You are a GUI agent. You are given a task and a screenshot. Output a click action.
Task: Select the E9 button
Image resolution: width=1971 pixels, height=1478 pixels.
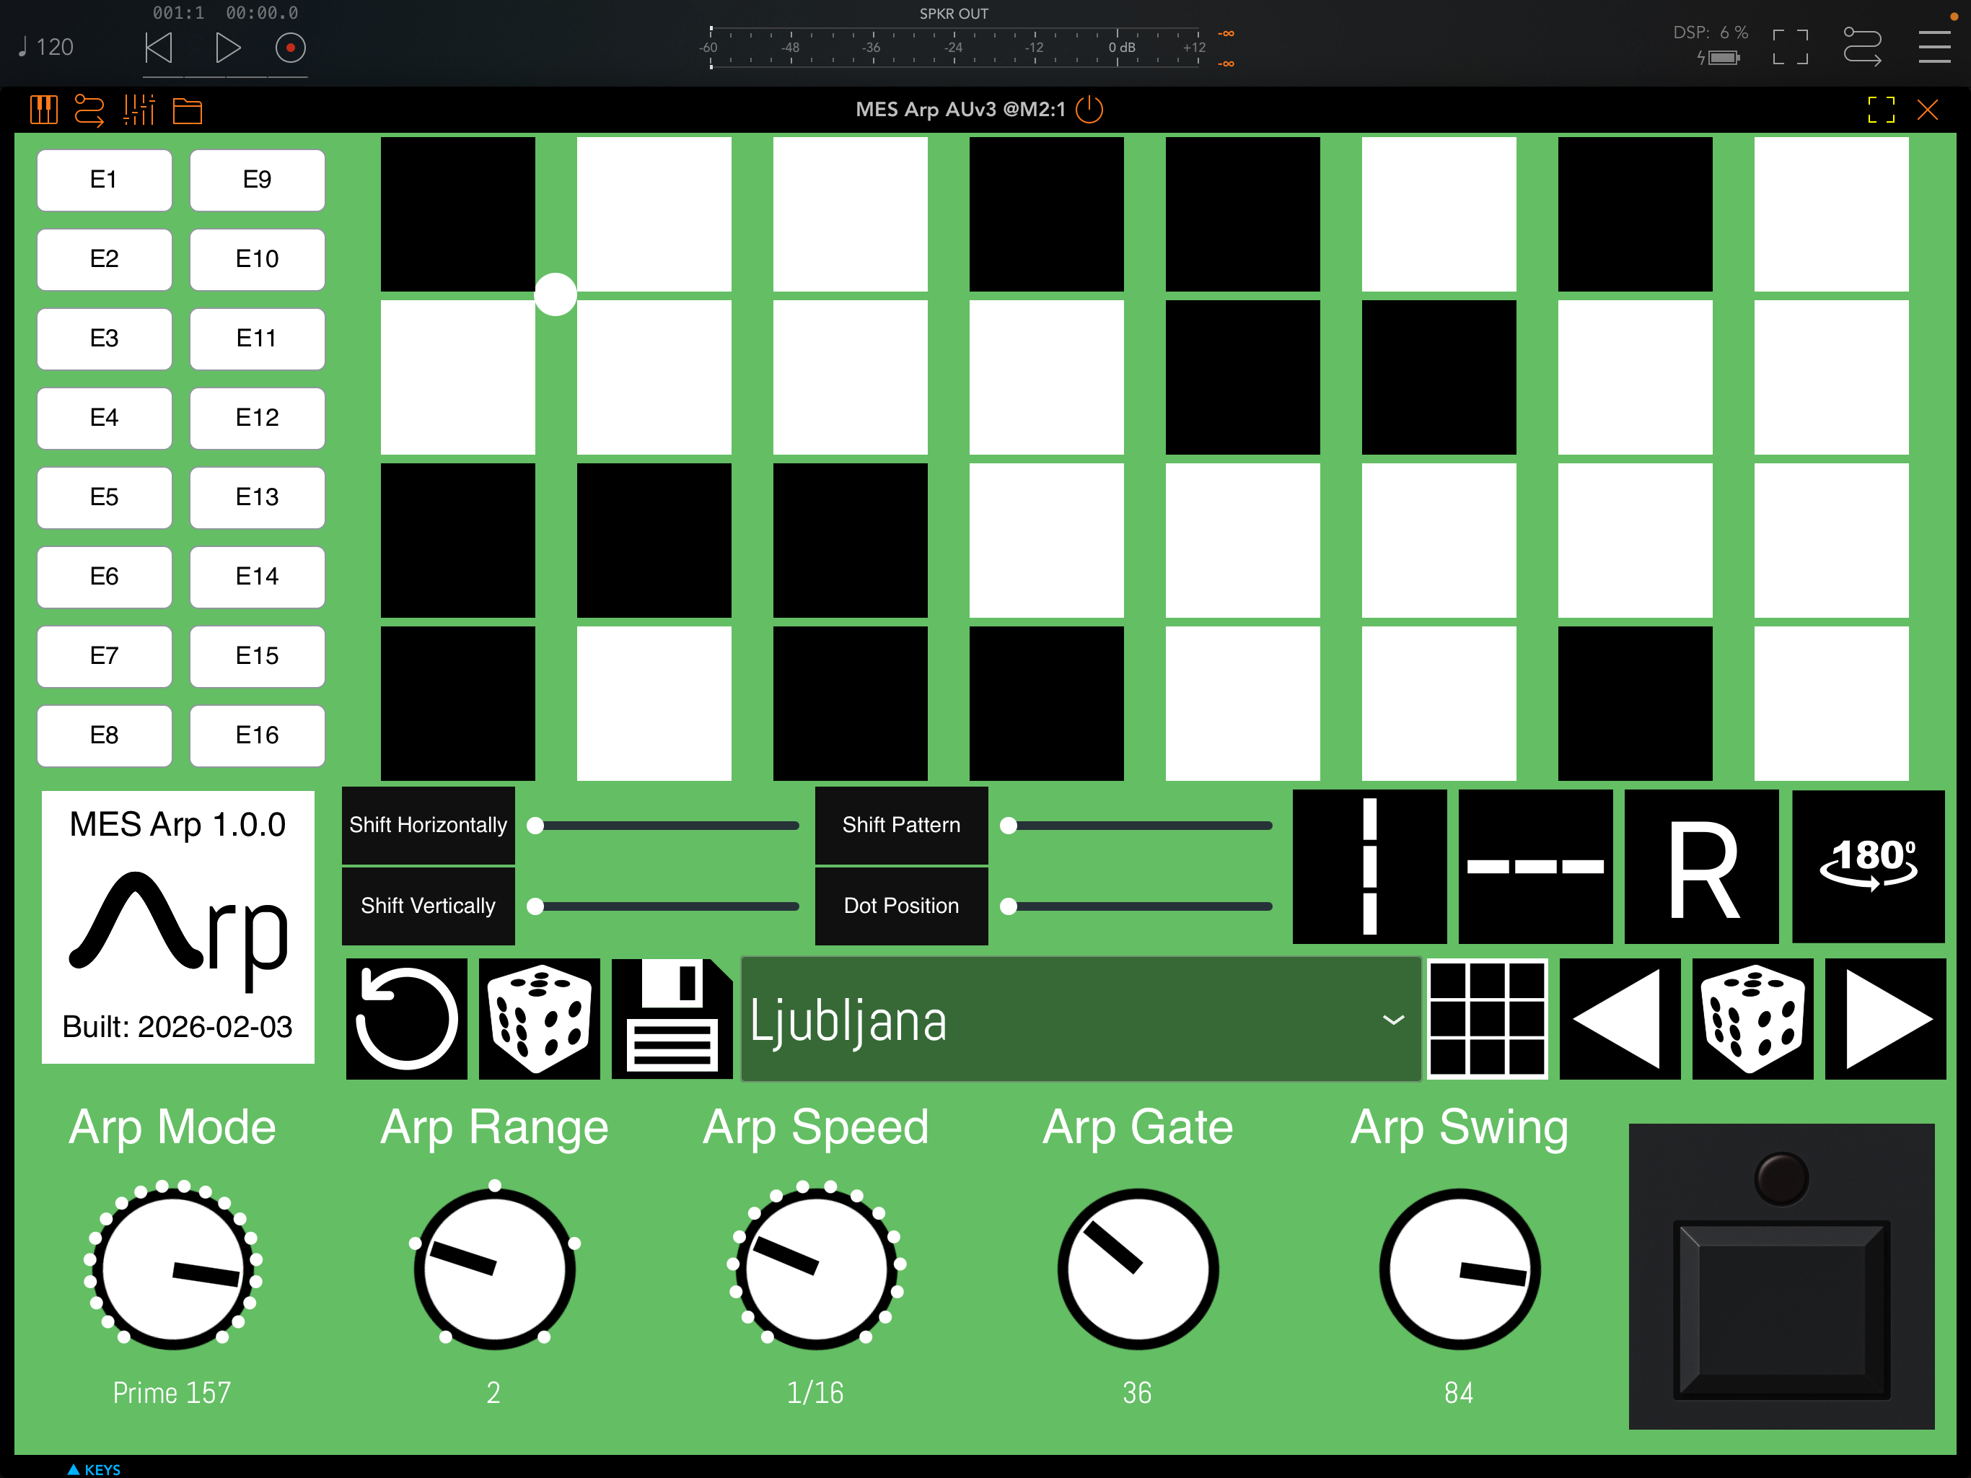[258, 180]
